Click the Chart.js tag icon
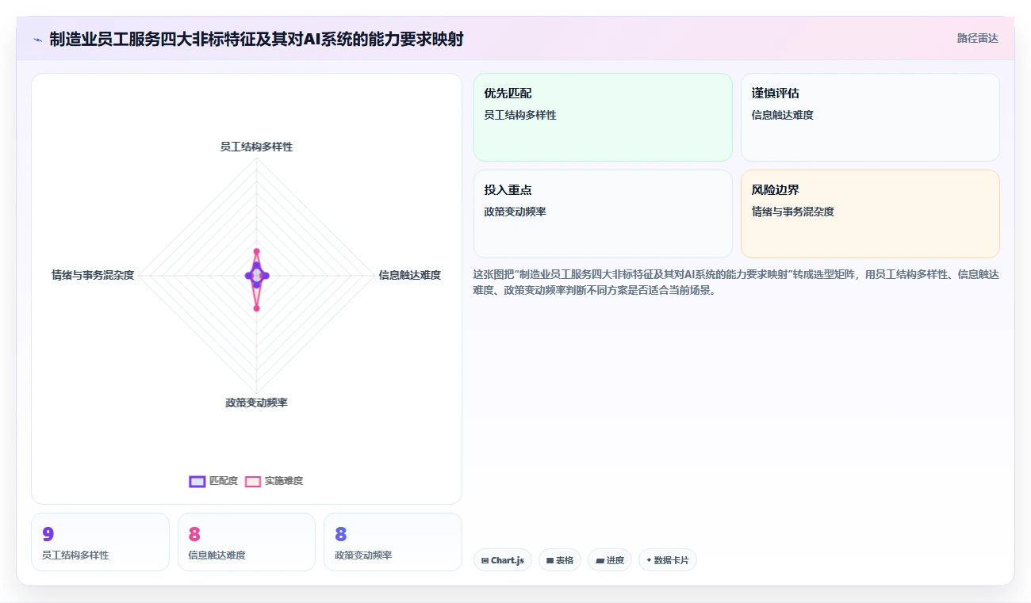 pyautogui.click(x=485, y=560)
